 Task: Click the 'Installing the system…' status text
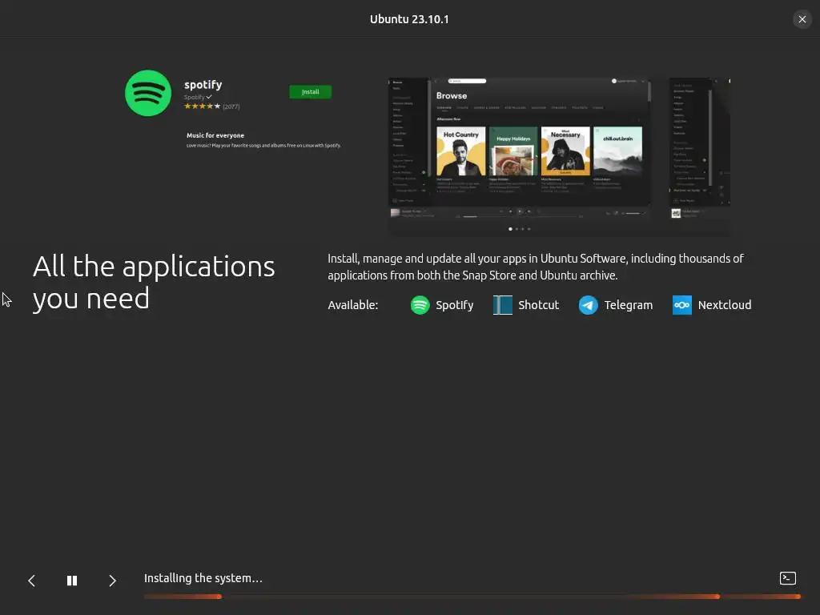203,578
